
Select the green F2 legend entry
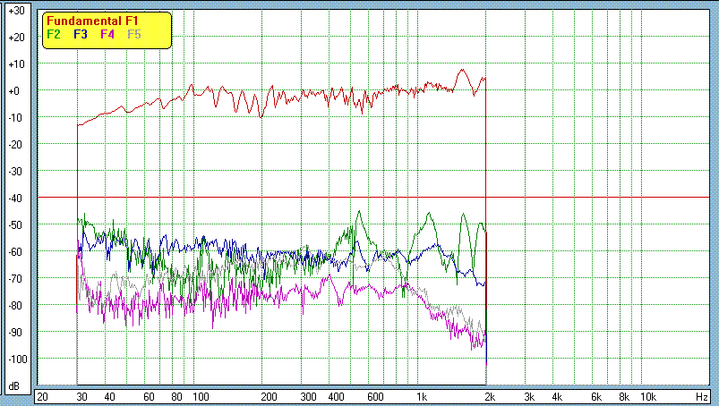click(x=54, y=34)
